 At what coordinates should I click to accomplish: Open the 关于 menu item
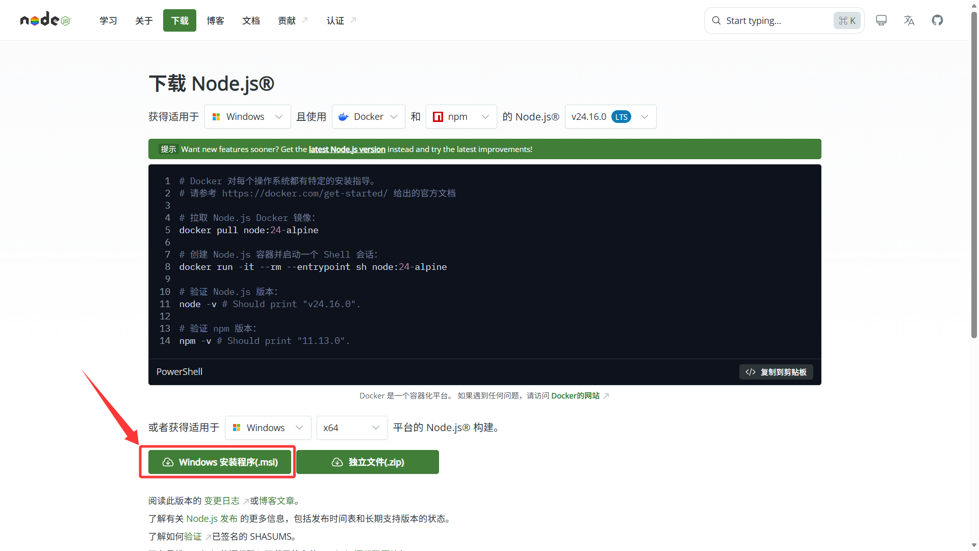pyautogui.click(x=144, y=20)
